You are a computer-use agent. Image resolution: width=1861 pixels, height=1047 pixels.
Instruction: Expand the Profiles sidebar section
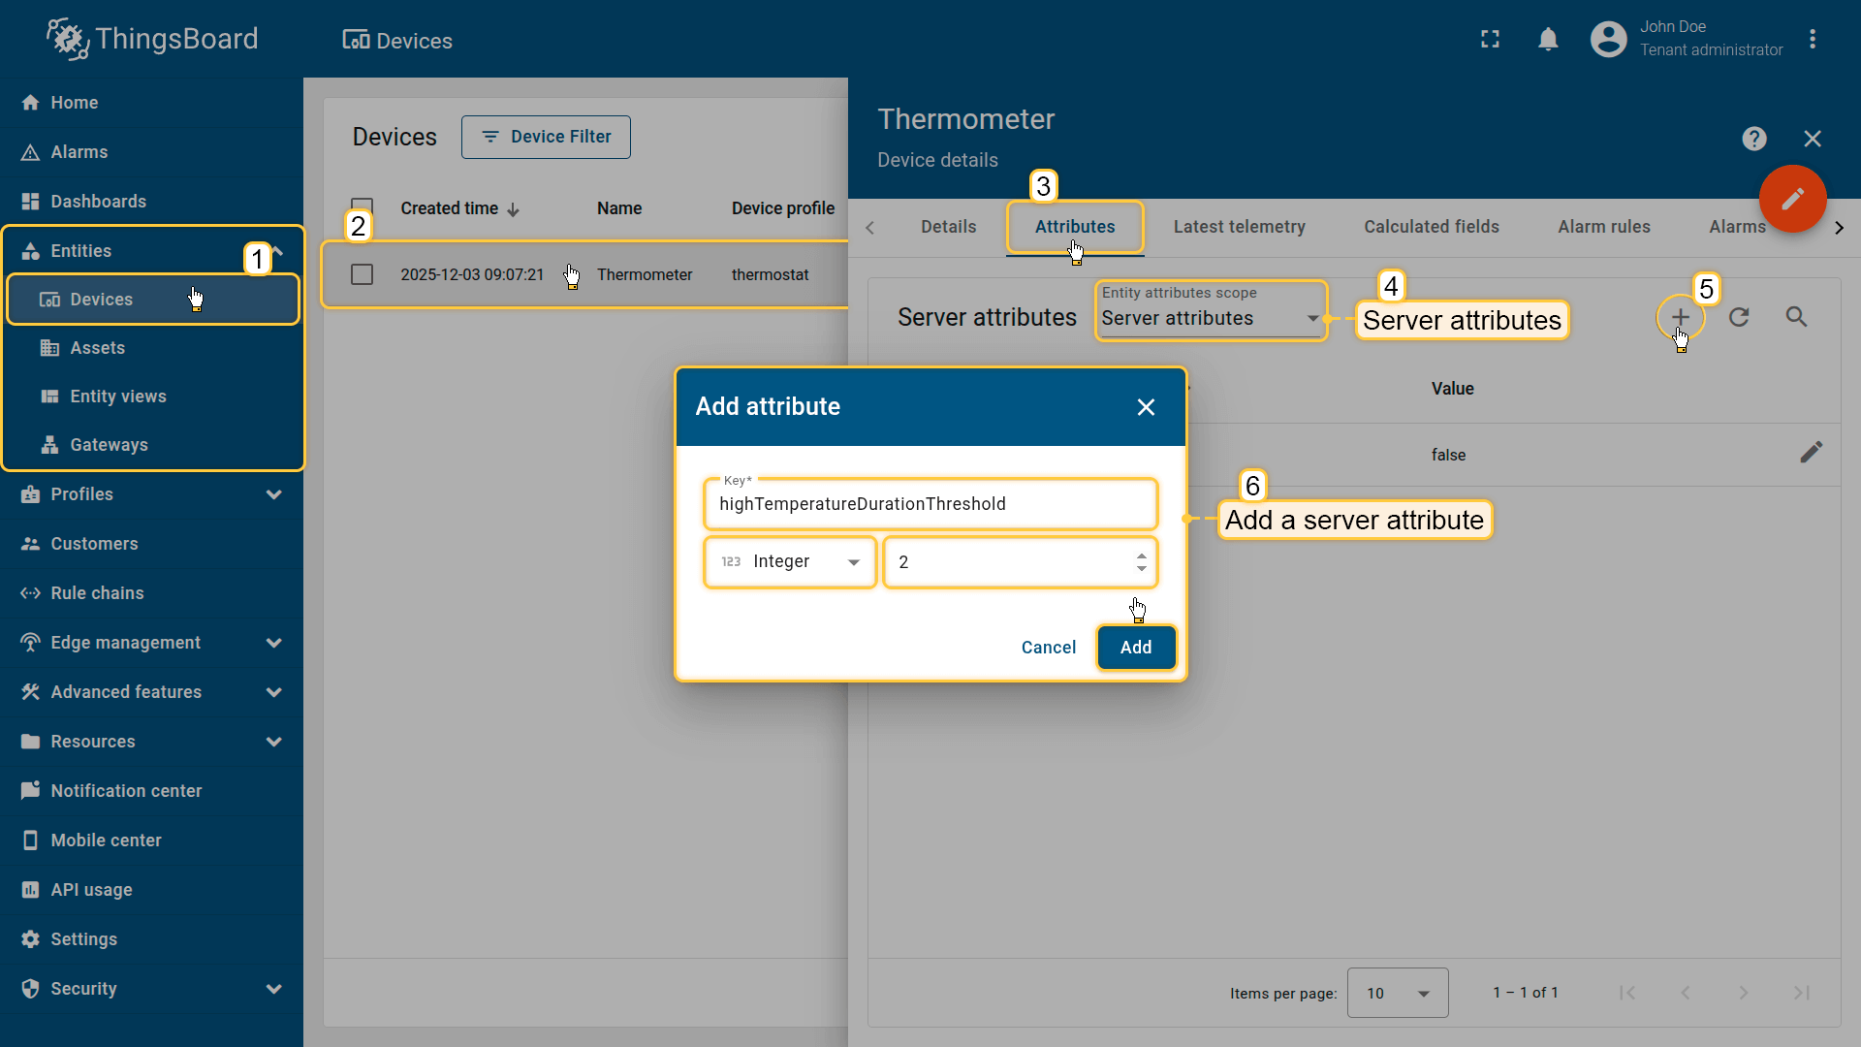pyautogui.click(x=273, y=494)
